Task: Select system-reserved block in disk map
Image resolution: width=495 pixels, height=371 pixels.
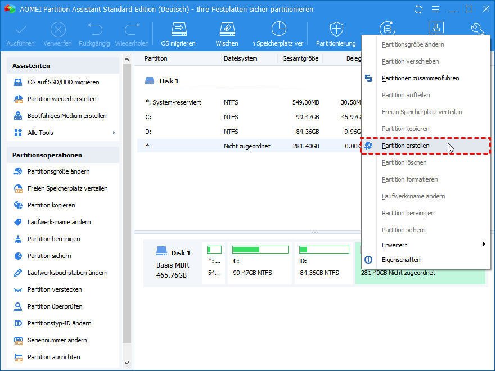Action: click(214, 263)
